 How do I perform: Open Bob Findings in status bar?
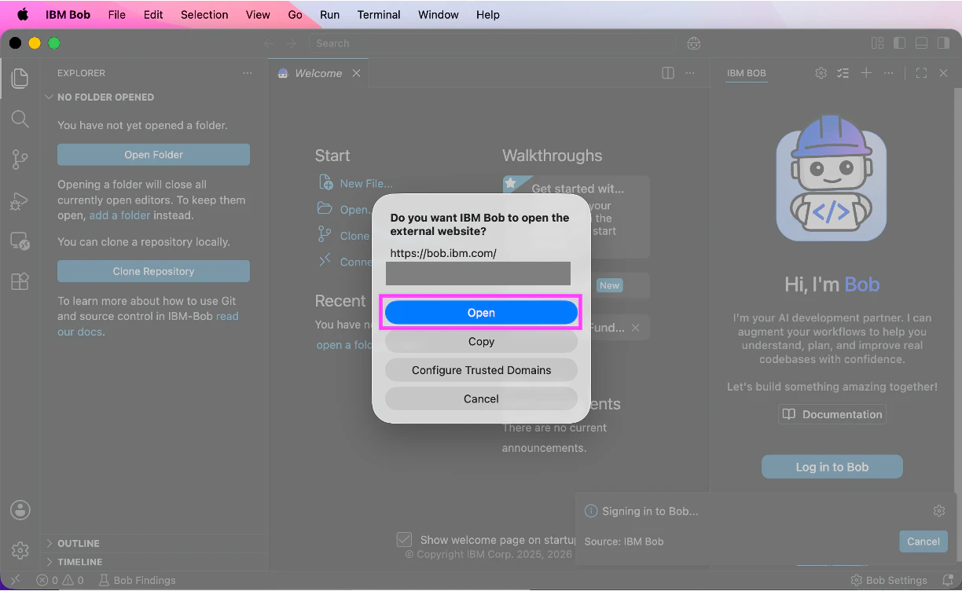pyautogui.click(x=137, y=580)
